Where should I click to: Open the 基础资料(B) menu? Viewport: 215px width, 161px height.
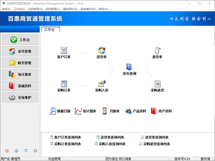(70, 9)
